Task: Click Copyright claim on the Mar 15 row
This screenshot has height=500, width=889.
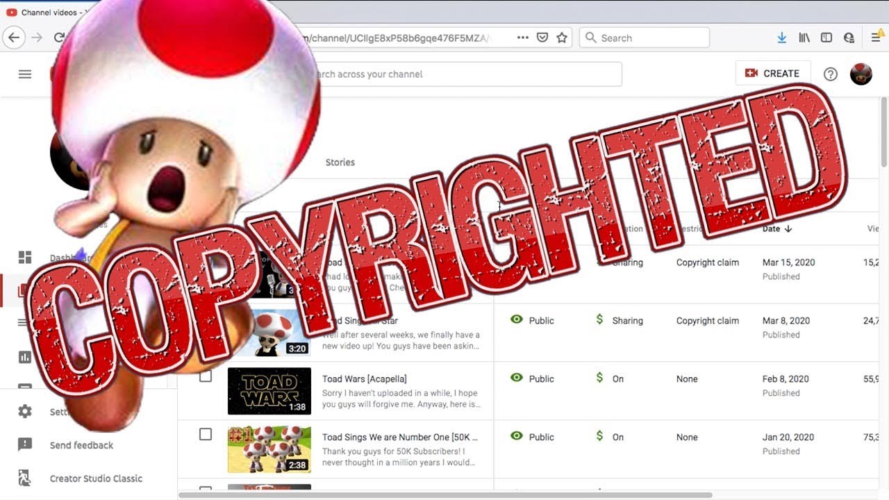Action: pos(708,262)
